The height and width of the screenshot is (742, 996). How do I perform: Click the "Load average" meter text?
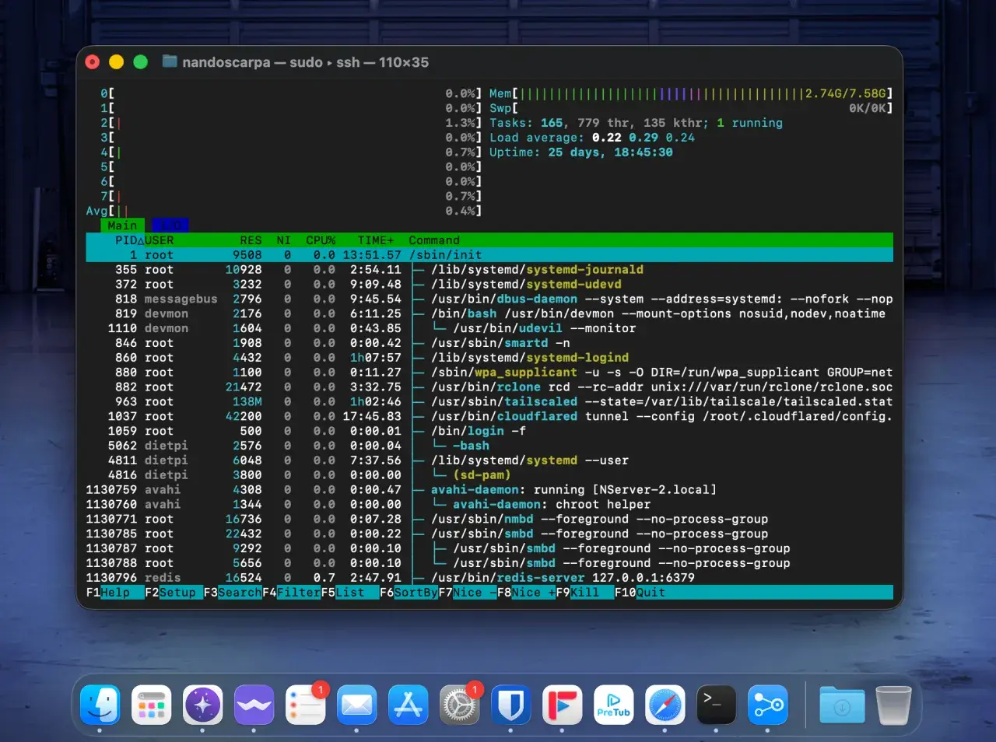point(592,138)
